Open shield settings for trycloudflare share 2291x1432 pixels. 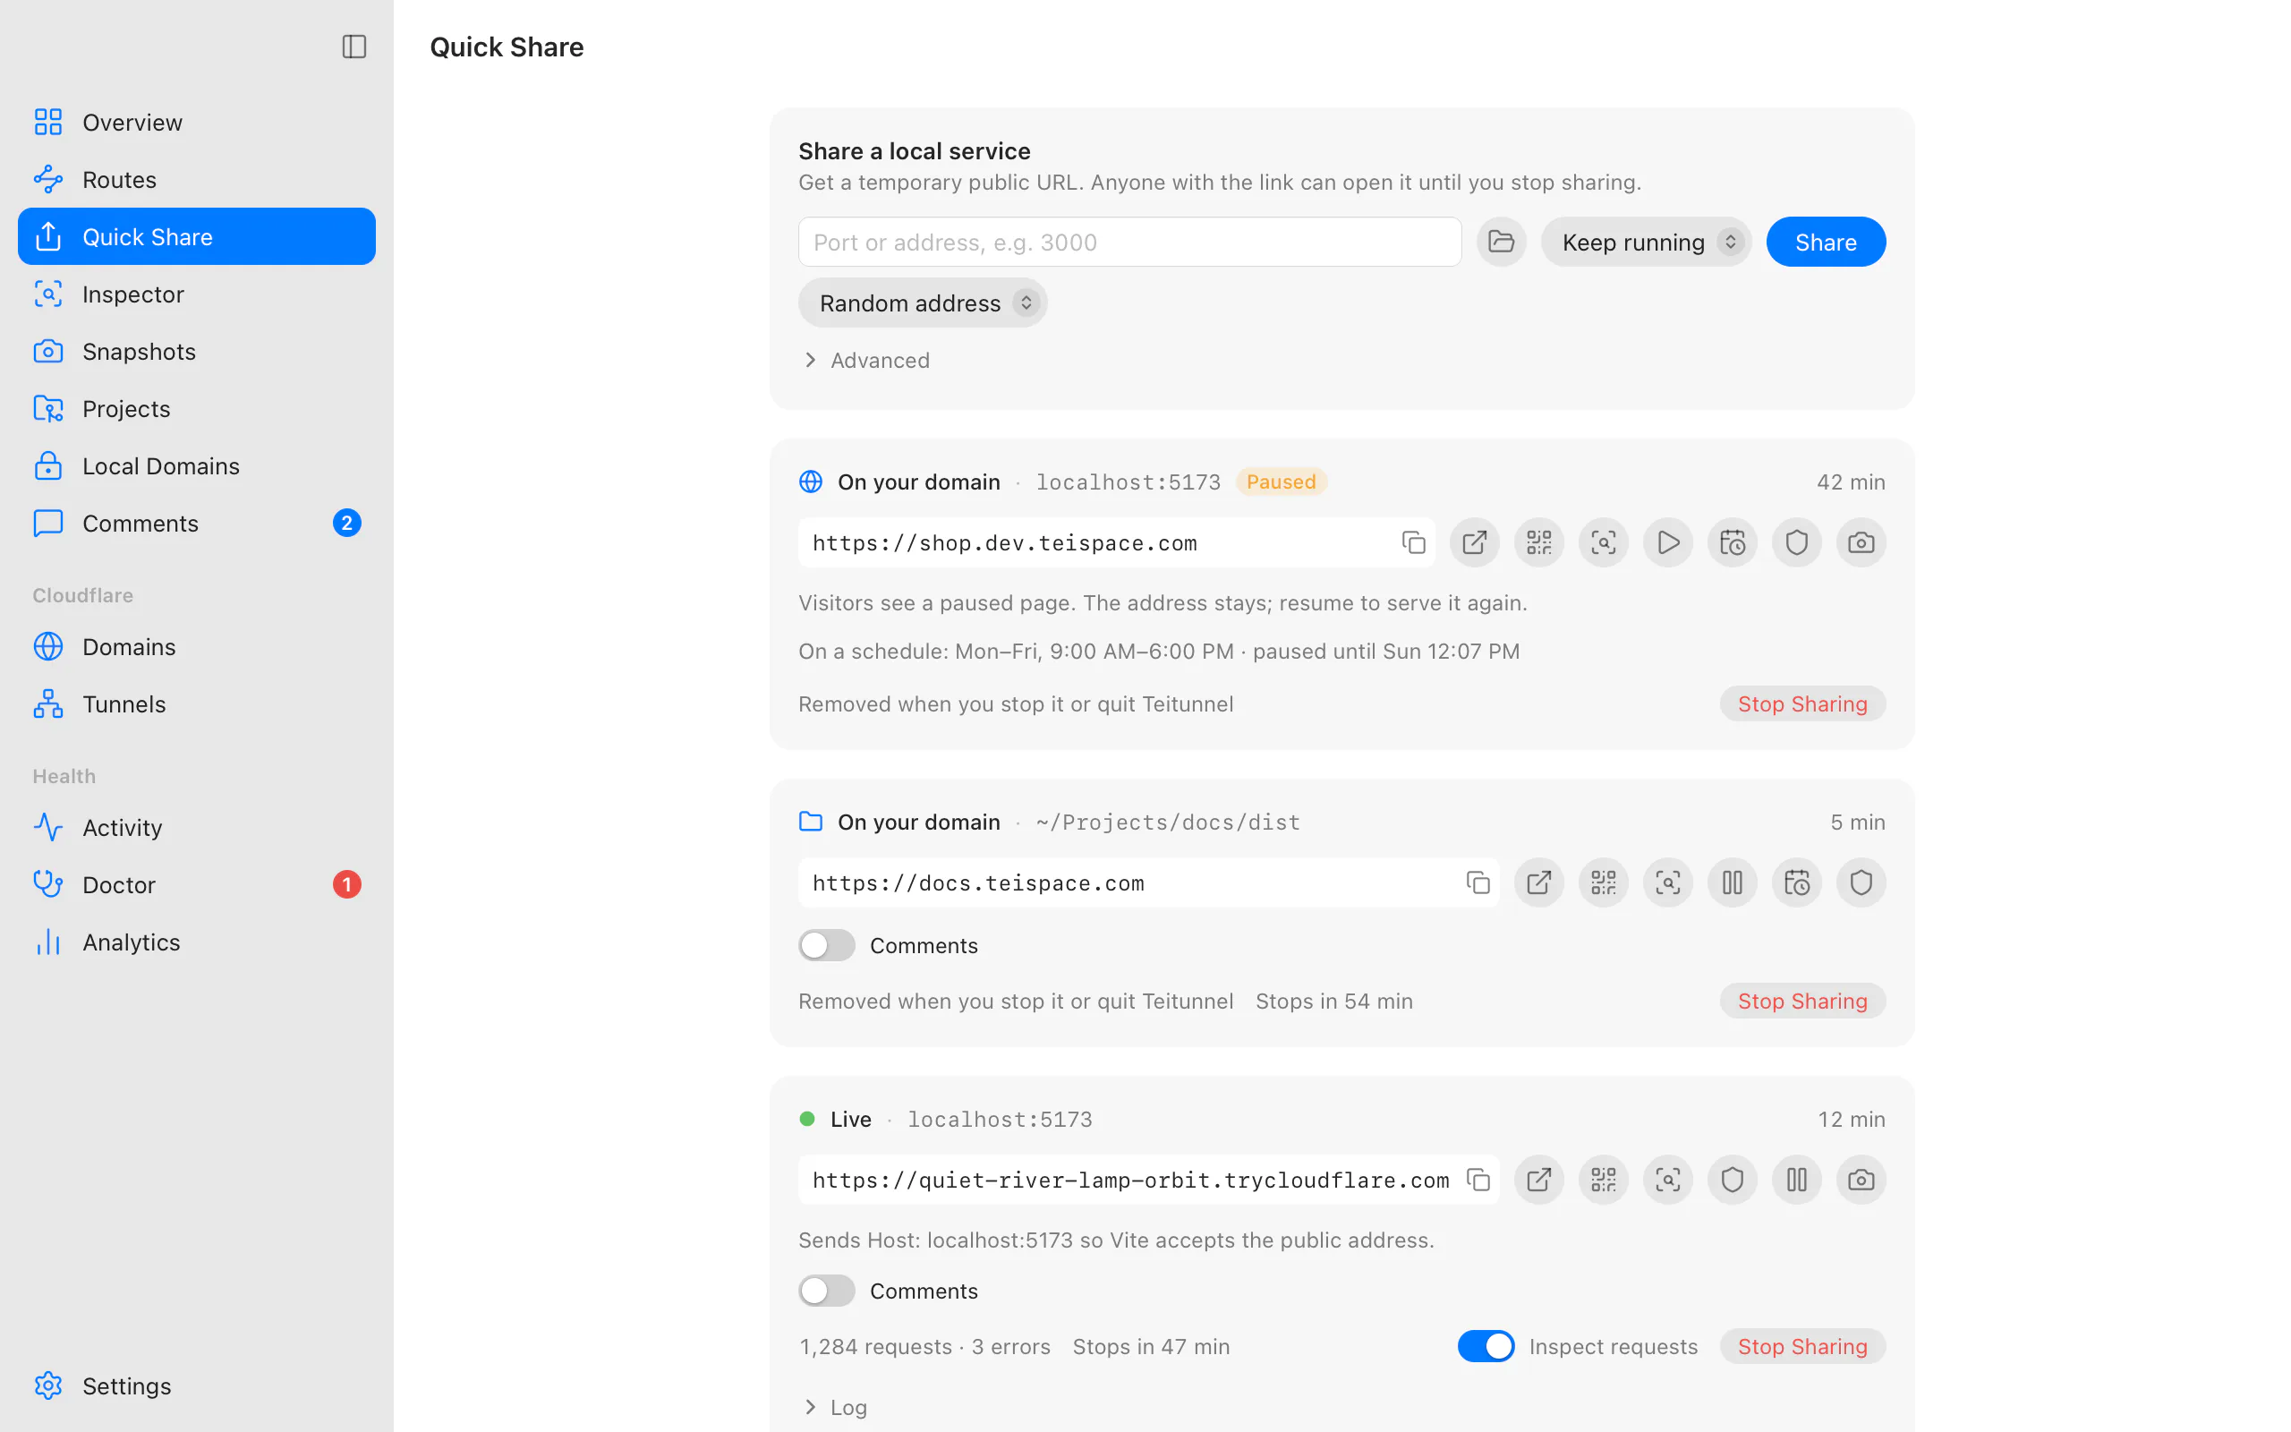click(x=1732, y=1179)
